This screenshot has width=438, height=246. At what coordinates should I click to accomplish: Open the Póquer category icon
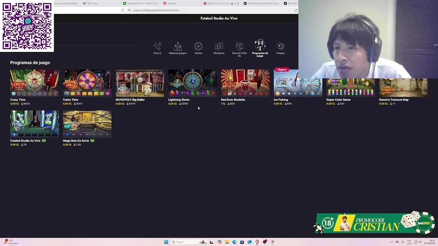click(281, 48)
